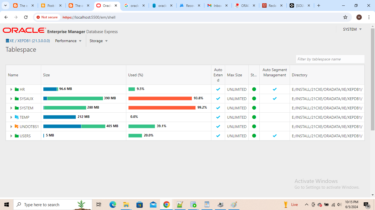Image resolution: width=375 pixels, height=210 pixels.
Task: Expand the TEMP tablespace row
Action: (11, 117)
